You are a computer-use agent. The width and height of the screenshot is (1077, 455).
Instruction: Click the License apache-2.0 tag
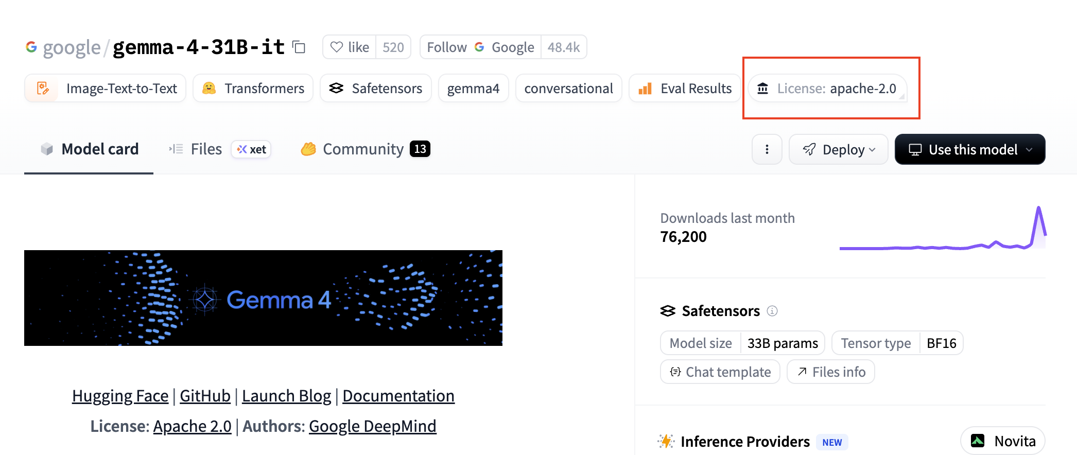click(x=827, y=89)
